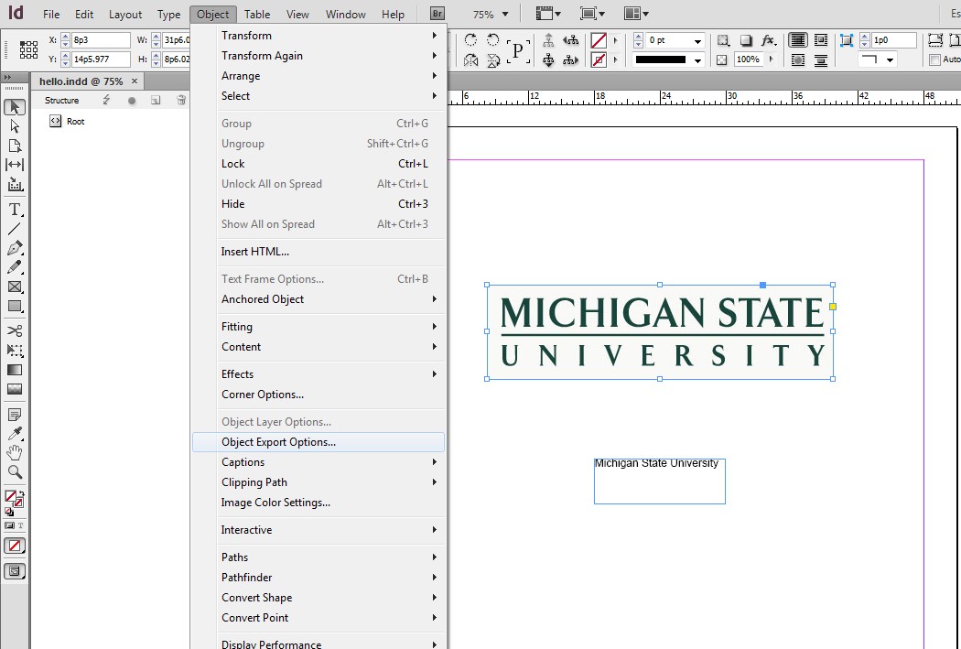The width and height of the screenshot is (961, 649).
Task: Select the Page tool
Action: pyautogui.click(x=15, y=146)
